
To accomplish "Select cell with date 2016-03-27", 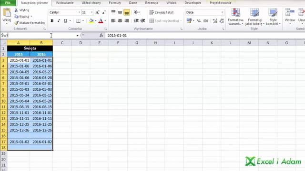I will [x=41, y=72].
